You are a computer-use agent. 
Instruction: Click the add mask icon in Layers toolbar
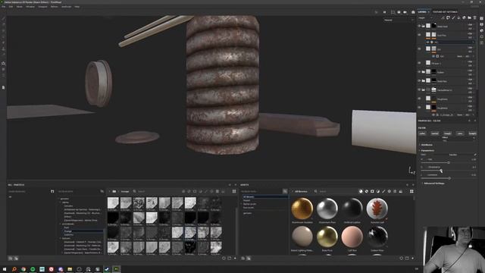pyautogui.click(x=448, y=18)
